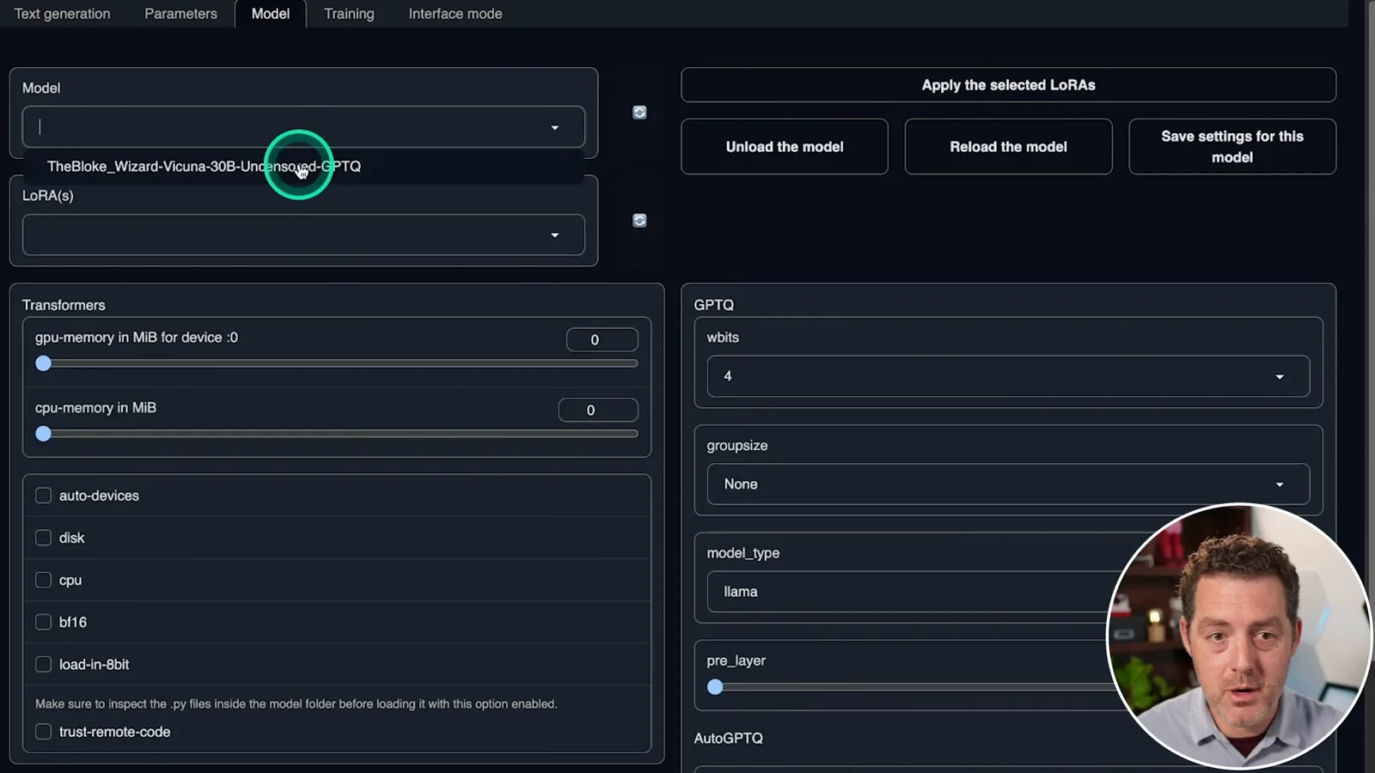Screen dimensions: 1375x773
Task: Save settings for this model
Action: pos(1232,147)
